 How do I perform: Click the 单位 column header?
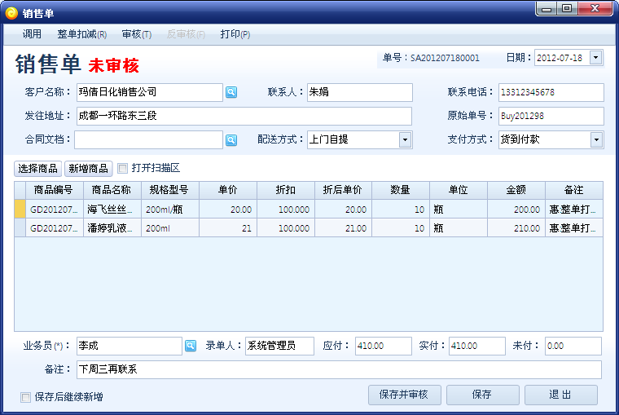[459, 190]
